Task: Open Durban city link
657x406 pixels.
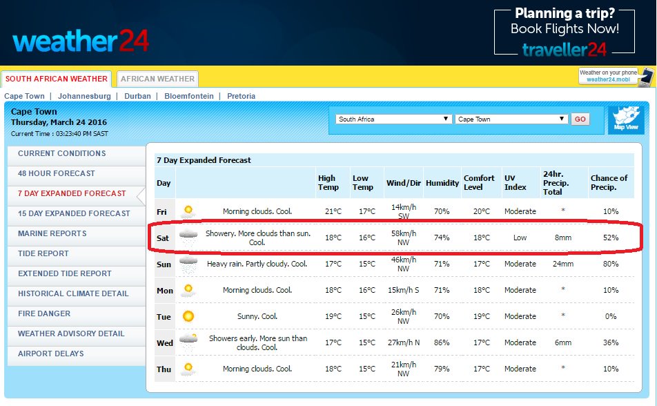Action: (x=137, y=96)
